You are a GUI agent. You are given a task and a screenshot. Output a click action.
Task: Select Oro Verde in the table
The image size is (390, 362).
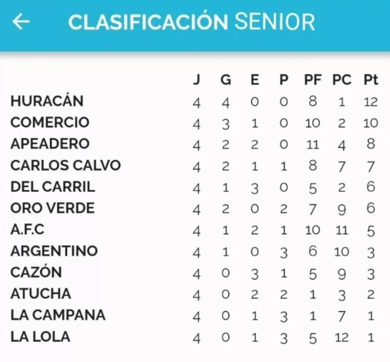tap(52, 208)
